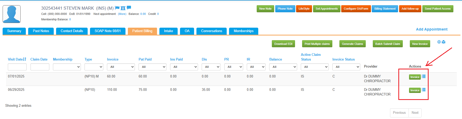462x119 pixels.
Task: Click the Next pagination button
Action: click(x=415, y=113)
